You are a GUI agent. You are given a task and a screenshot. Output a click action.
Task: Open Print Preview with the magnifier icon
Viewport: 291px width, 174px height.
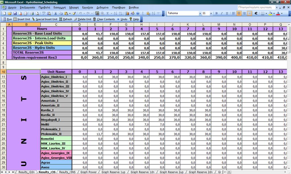(37, 13)
